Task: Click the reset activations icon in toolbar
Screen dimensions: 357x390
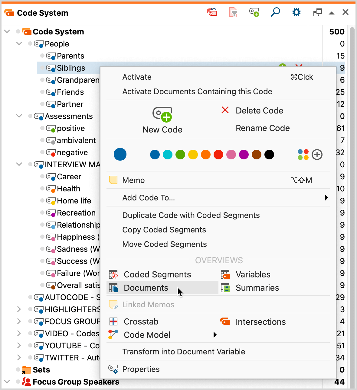Action: [212, 12]
